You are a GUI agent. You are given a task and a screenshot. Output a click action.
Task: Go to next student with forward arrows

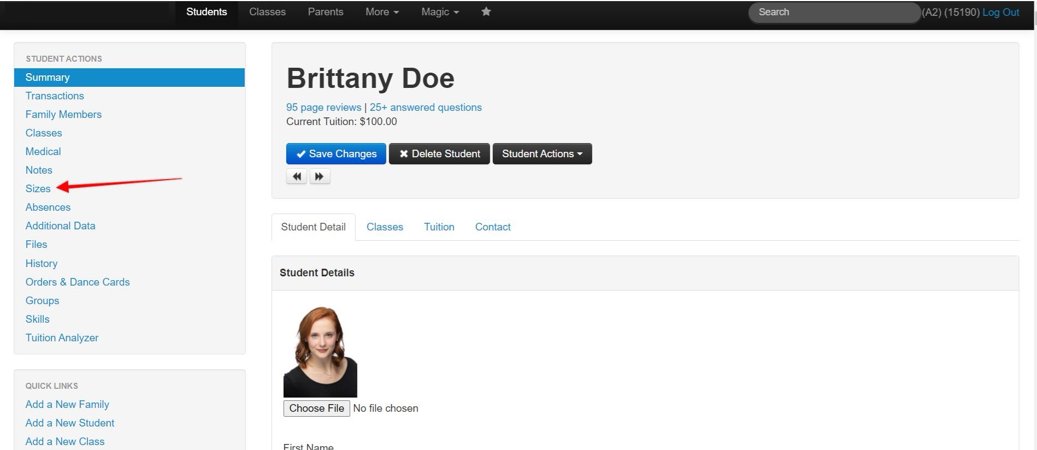click(x=320, y=176)
